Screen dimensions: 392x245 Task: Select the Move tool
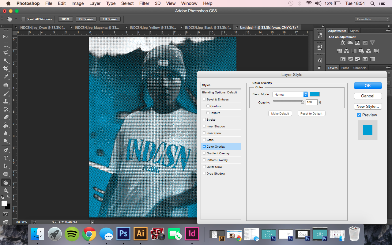pos(6,37)
